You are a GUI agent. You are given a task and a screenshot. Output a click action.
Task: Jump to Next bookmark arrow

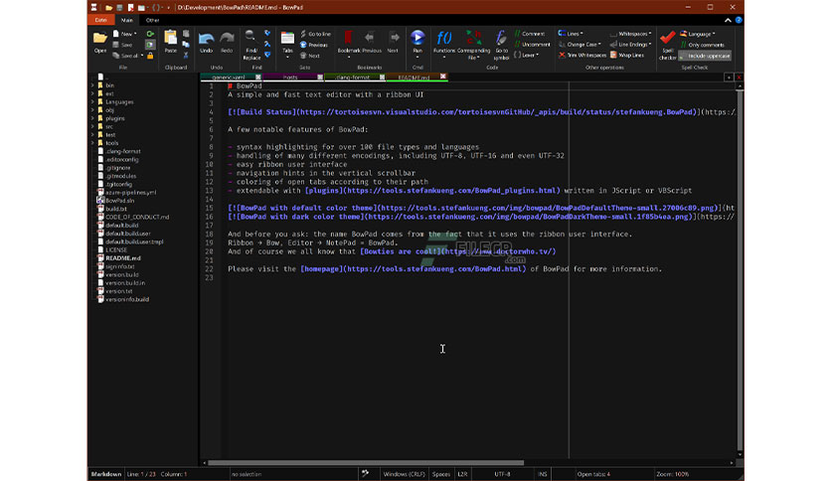pyautogui.click(x=395, y=38)
